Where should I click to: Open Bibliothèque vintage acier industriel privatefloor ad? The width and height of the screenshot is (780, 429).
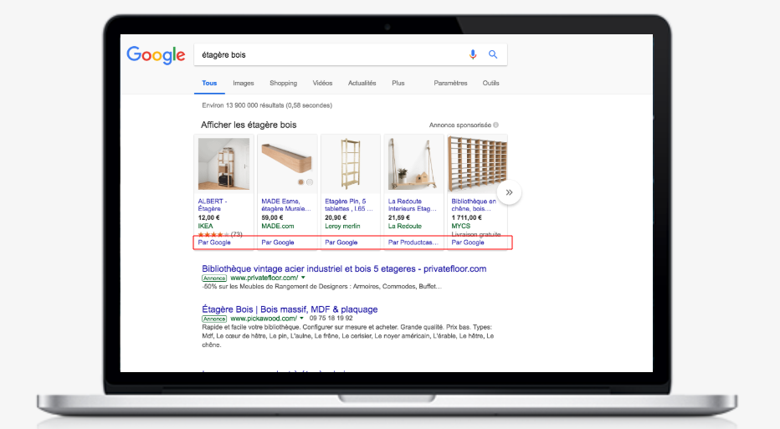[344, 269]
